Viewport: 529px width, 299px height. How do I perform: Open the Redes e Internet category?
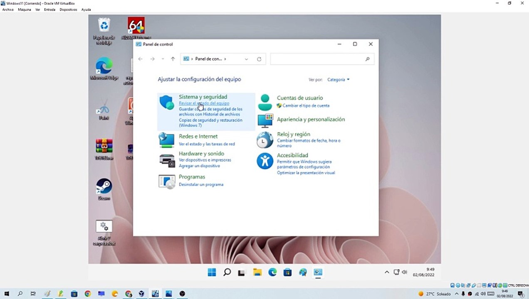coord(198,136)
